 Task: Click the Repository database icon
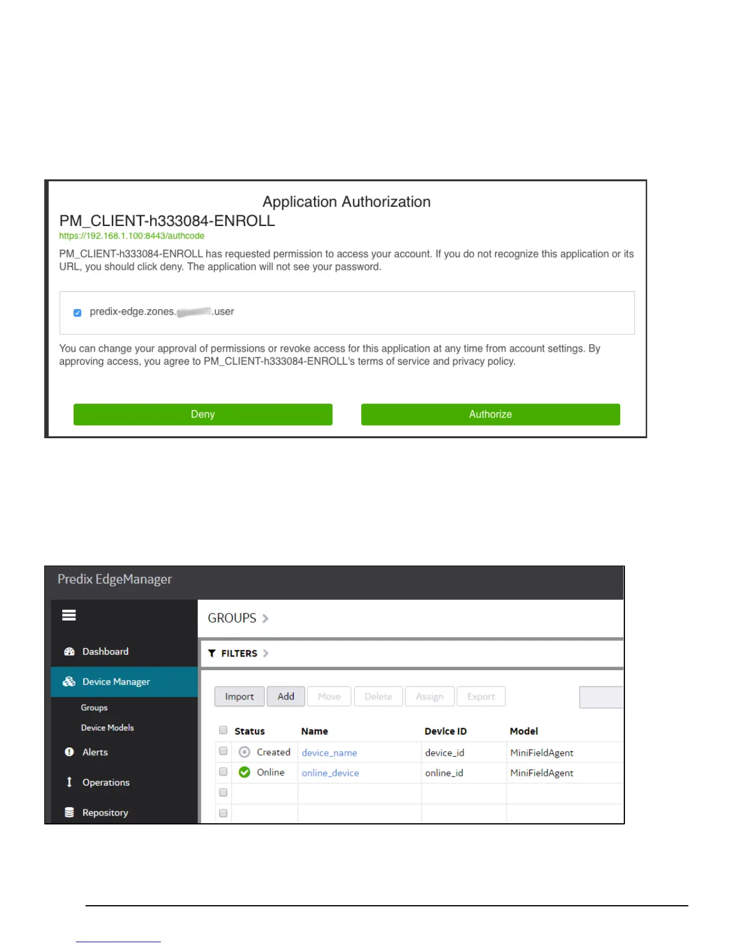point(69,812)
